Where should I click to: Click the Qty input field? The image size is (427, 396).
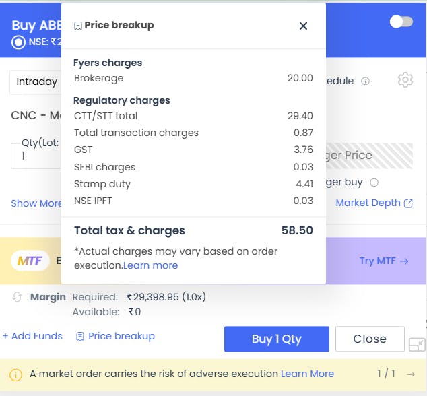[36, 156]
